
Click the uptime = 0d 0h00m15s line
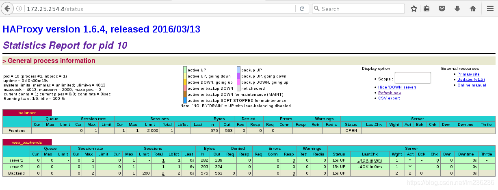tap(25, 80)
